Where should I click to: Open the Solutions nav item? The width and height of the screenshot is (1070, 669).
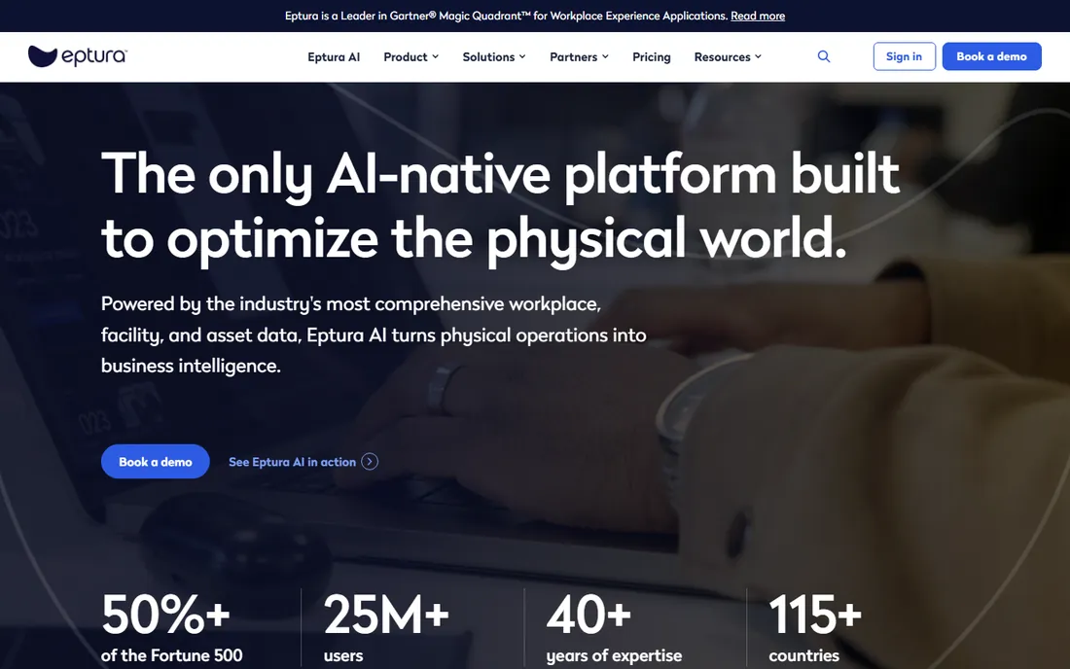[488, 57]
